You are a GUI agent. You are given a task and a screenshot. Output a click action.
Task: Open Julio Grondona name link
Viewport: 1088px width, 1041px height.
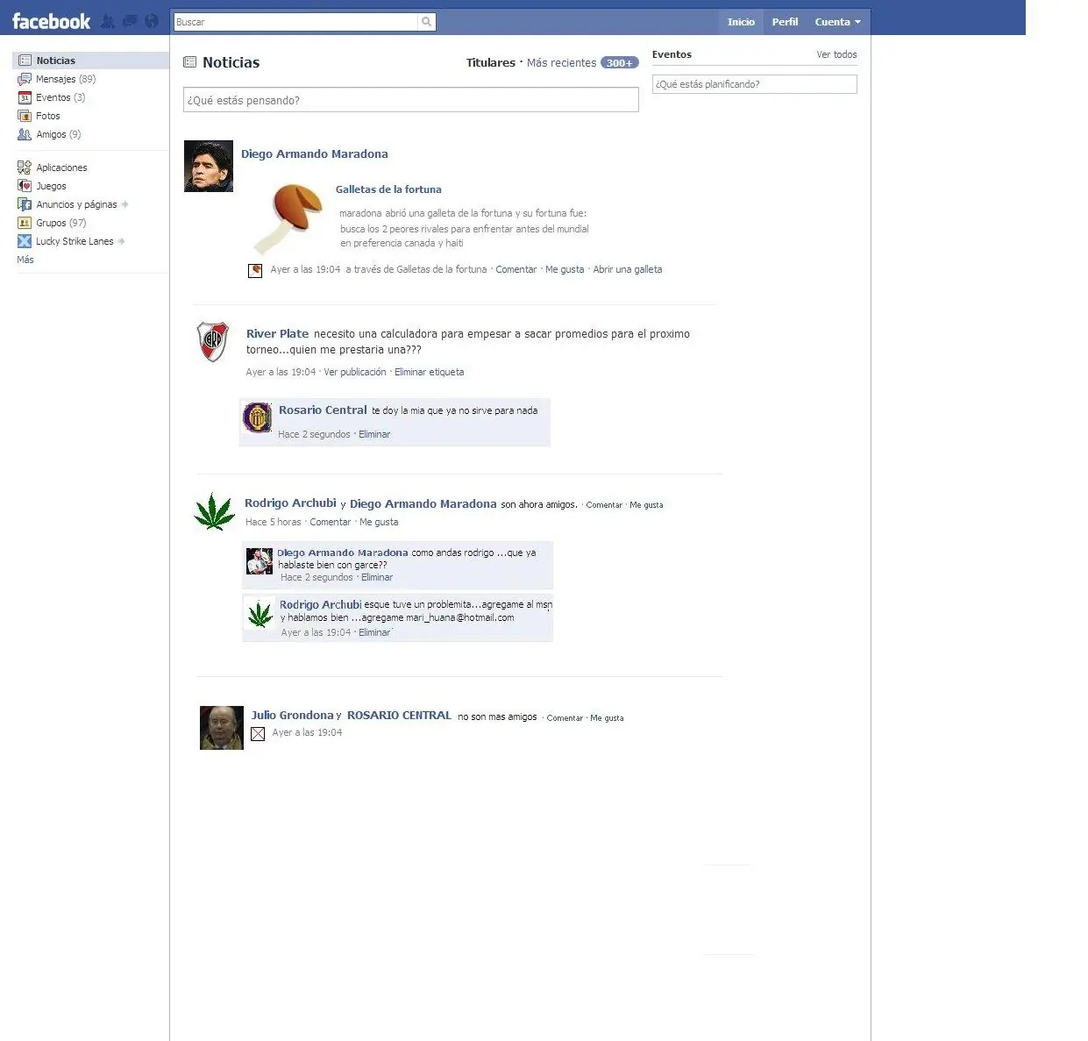pos(293,715)
